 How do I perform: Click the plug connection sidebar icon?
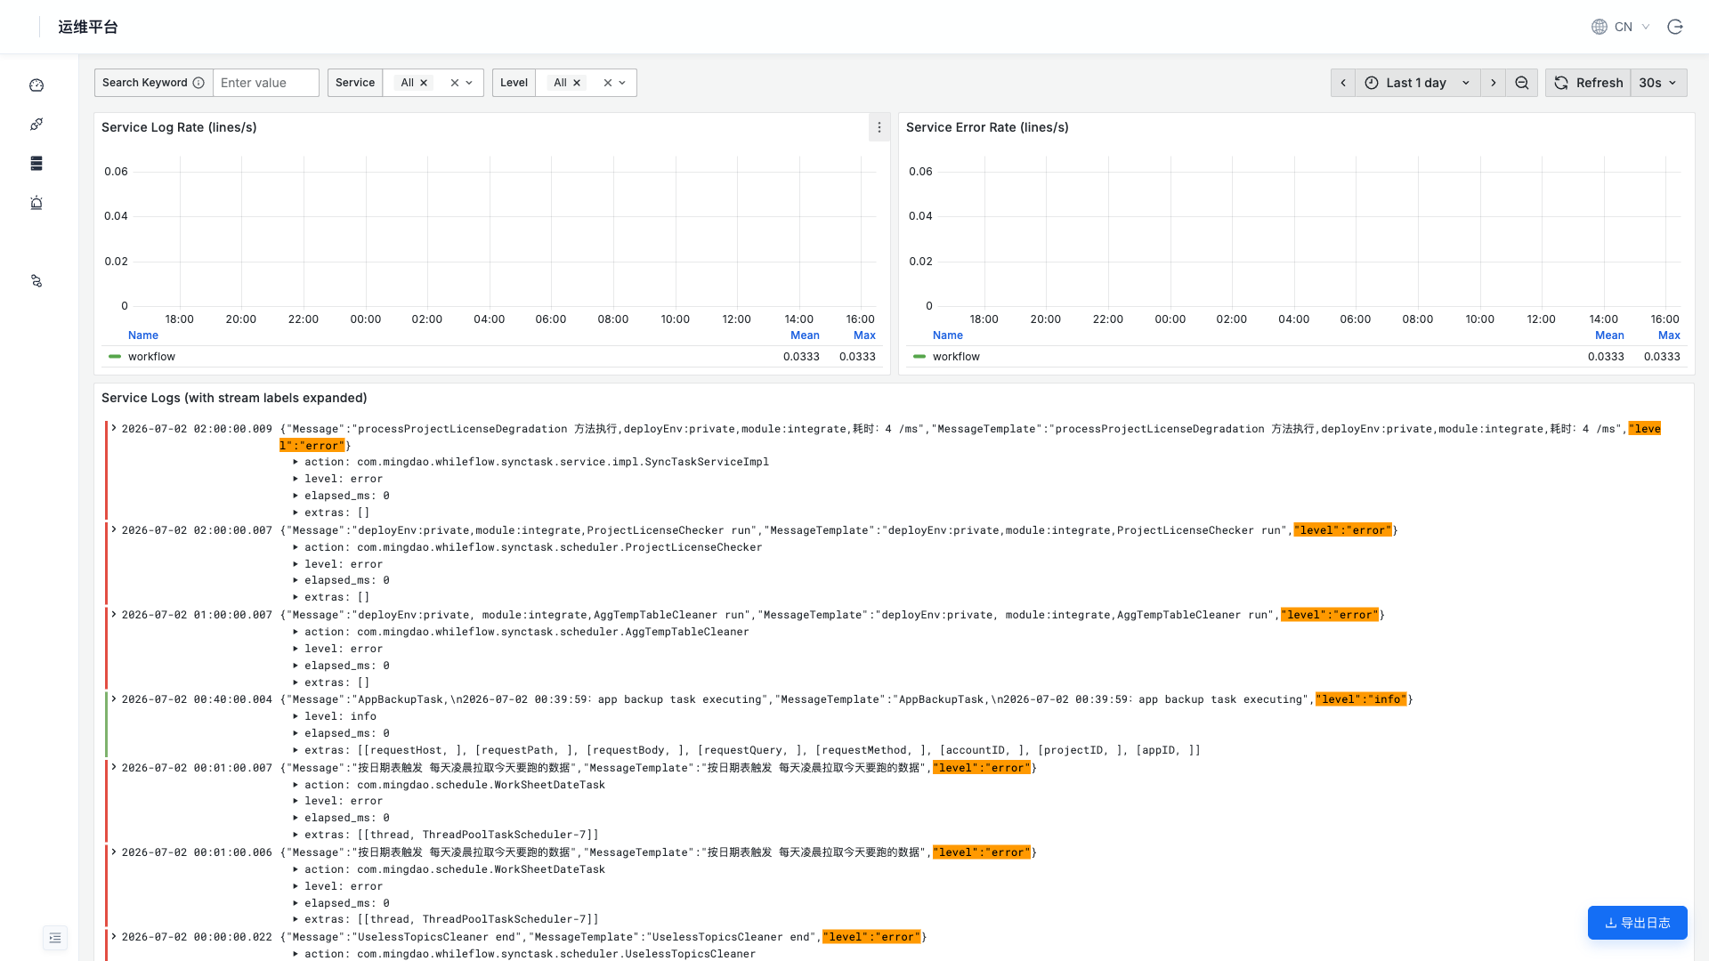(x=36, y=125)
